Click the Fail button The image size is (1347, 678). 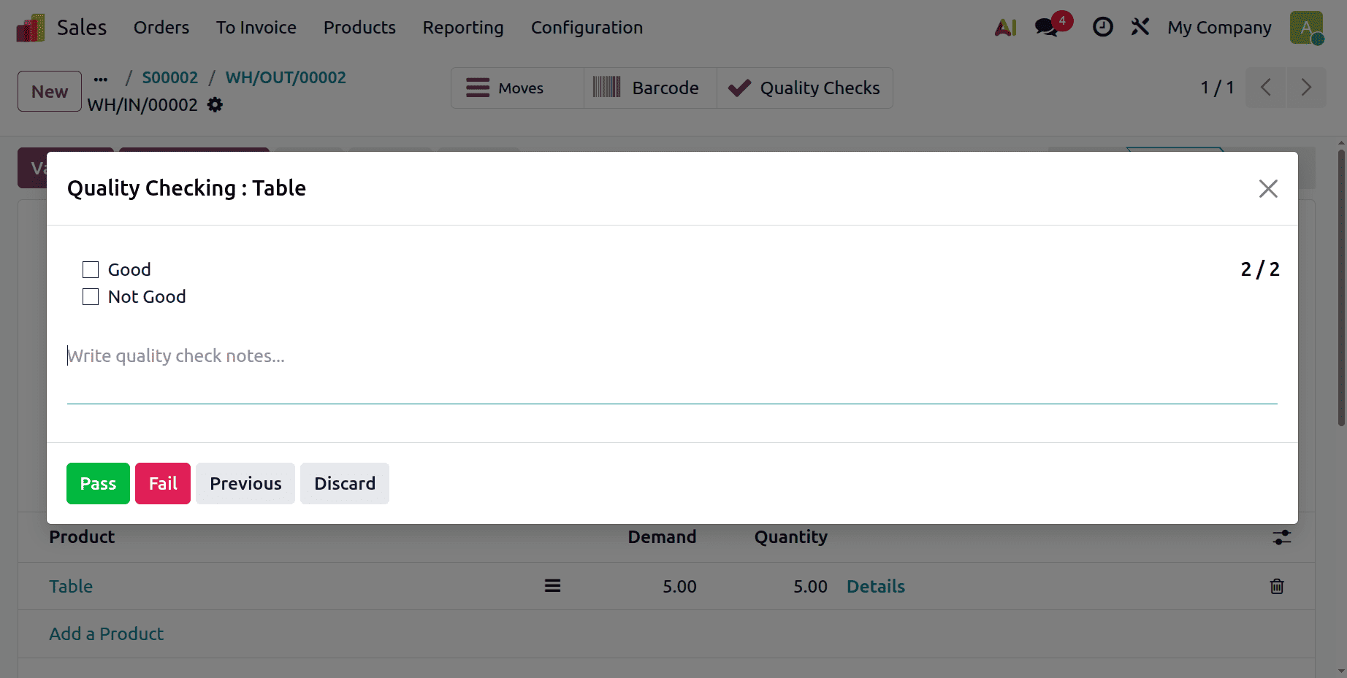click(163, 483)
